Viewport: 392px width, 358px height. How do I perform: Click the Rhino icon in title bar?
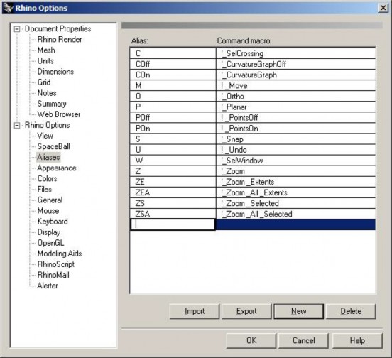[x=8, y=8]
